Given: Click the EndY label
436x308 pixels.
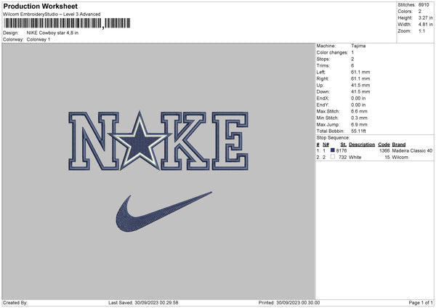Looking at the screenshot, I should 323,105.
